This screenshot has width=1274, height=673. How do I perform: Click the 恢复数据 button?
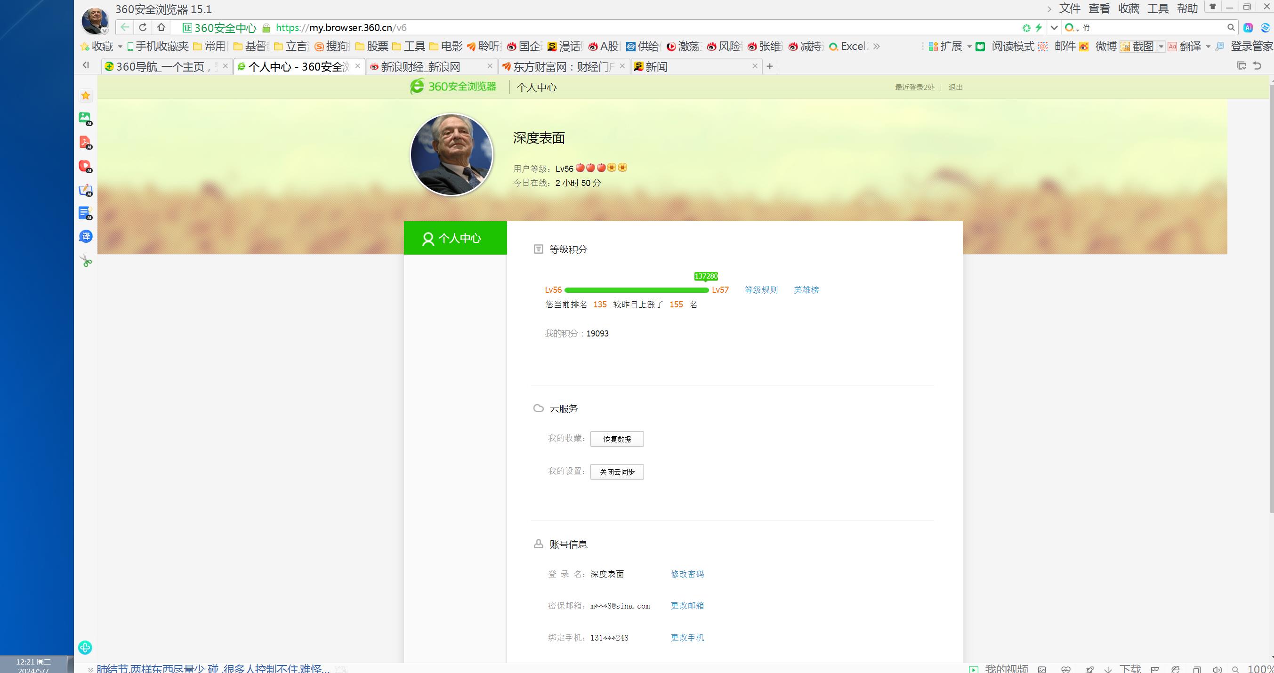click(617, 439)
